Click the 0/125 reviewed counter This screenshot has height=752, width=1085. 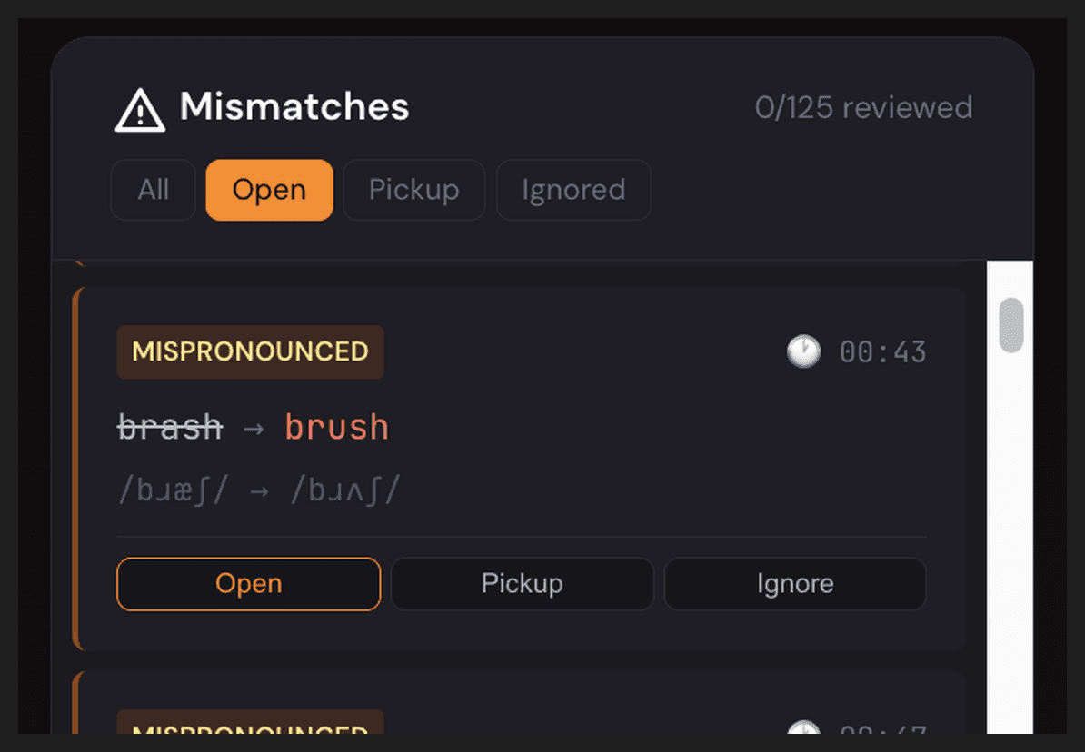863,108
